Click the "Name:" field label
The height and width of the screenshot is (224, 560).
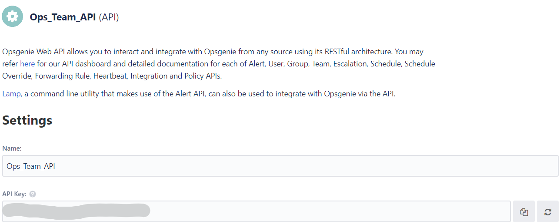coord(12,148)
